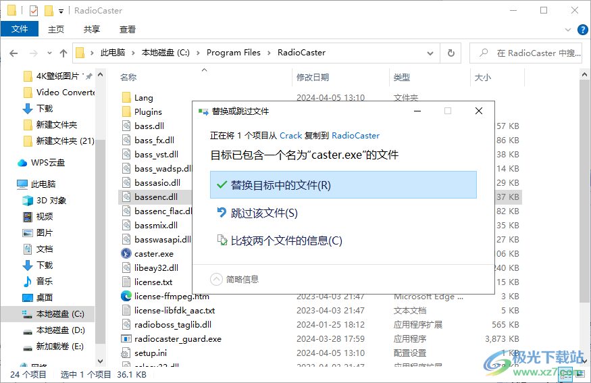Click the navigation pane scrollbar down arrow

[x=100, y=361]
